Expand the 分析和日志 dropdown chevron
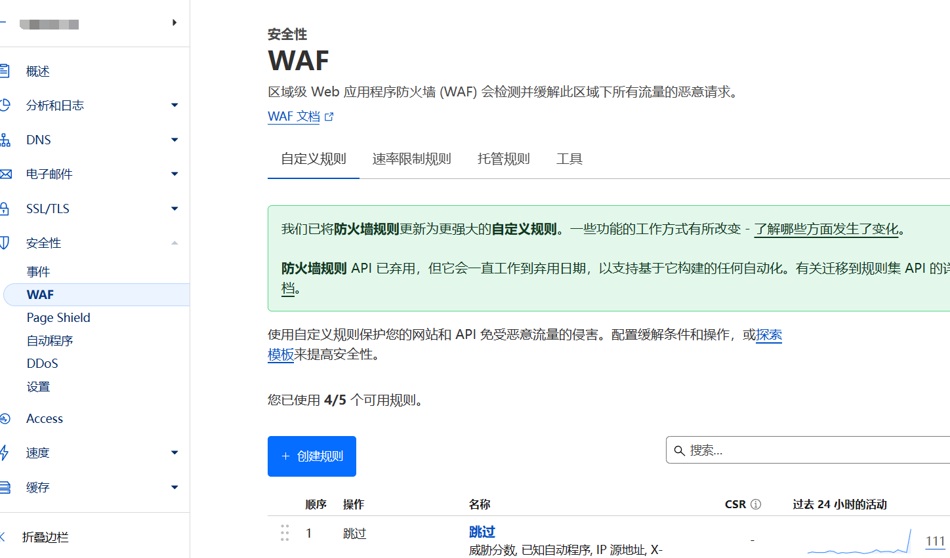This screenshot has height=558, width=950. click(x=175, y=105)
